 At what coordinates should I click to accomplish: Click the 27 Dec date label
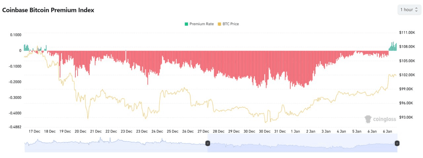pyautogui.click(x=203, y=131)
